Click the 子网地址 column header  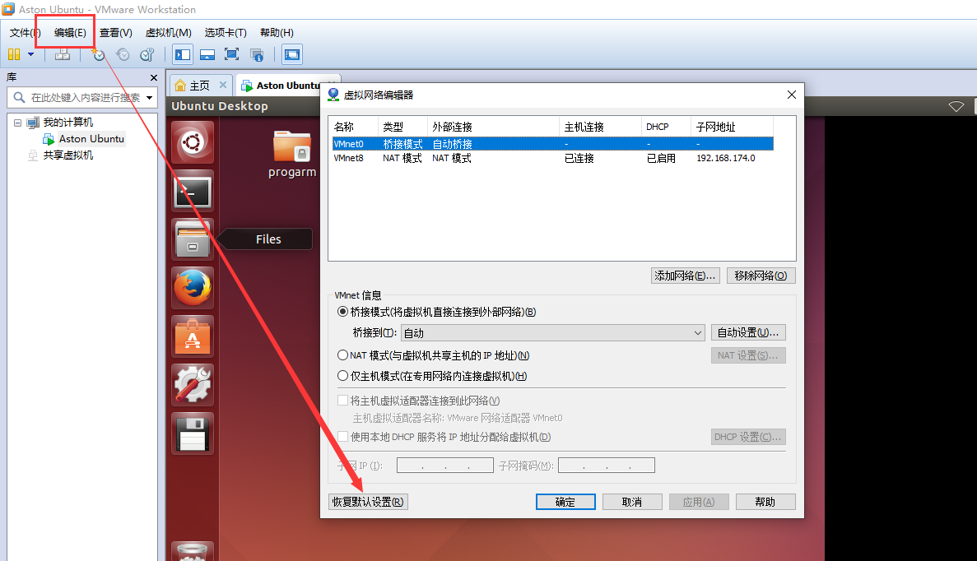pyautogui.click(x=732, y=127)
